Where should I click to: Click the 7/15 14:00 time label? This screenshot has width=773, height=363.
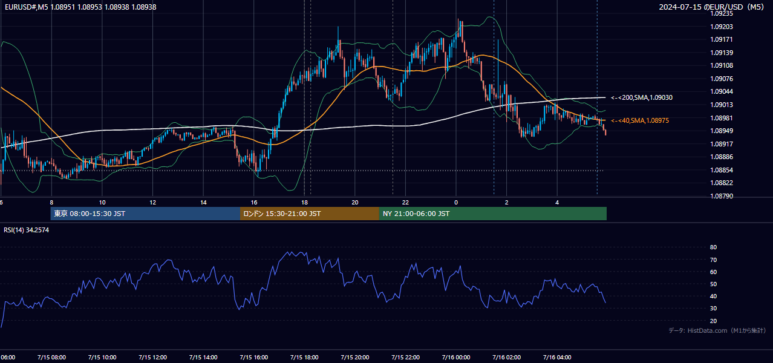(203, 357)
